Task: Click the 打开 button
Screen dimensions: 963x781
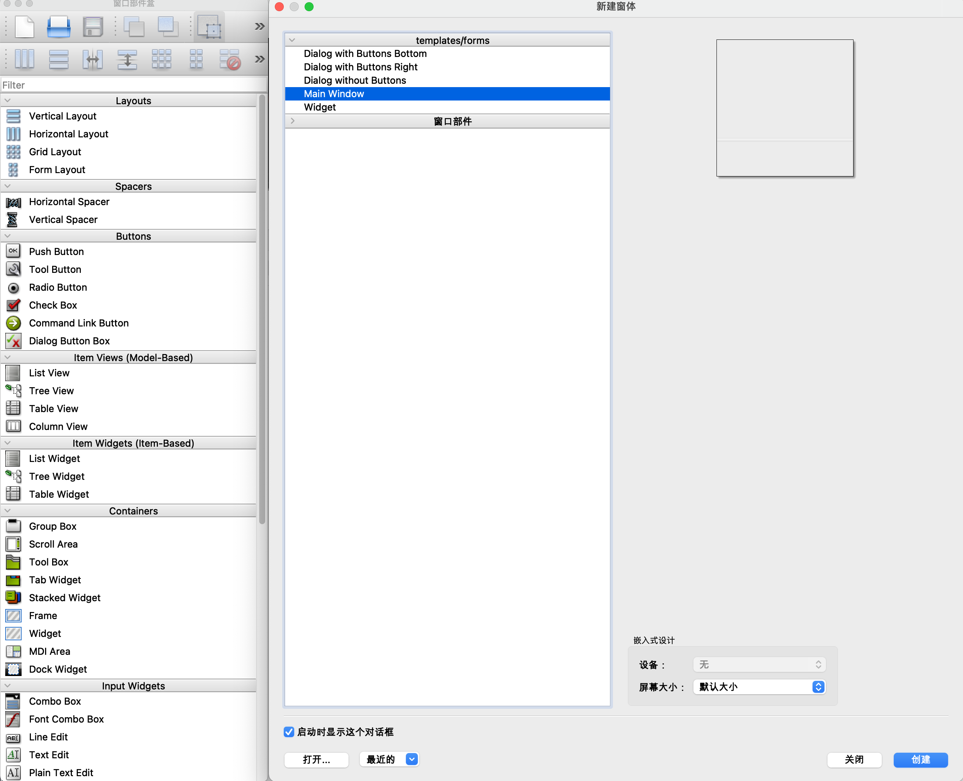Action: pos(316,760)
